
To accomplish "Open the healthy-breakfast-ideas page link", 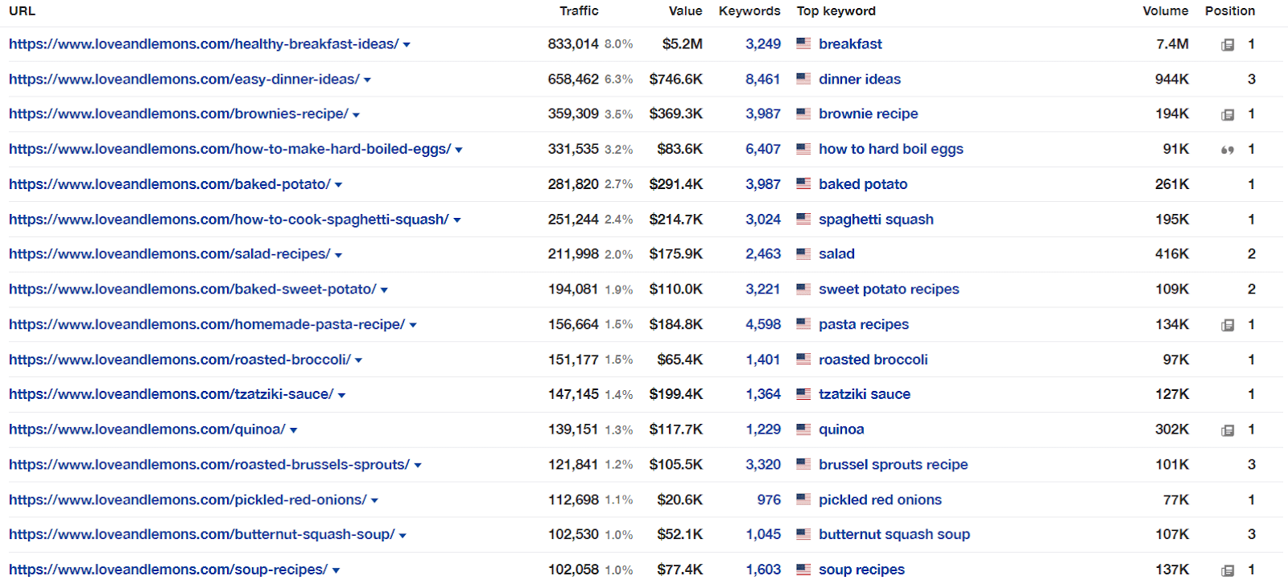I will pos(204,43).
